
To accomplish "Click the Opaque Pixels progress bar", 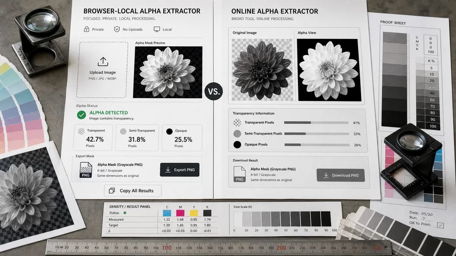I will tap(316, 144).
